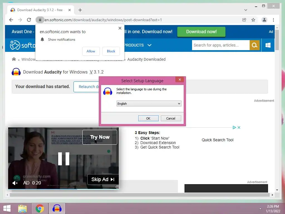Open the site info lock icon
This screenshot has width=285, height=214.
coord(40,20)
